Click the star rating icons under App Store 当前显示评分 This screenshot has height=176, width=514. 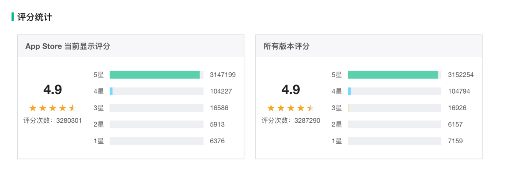(x=53, y=108)
